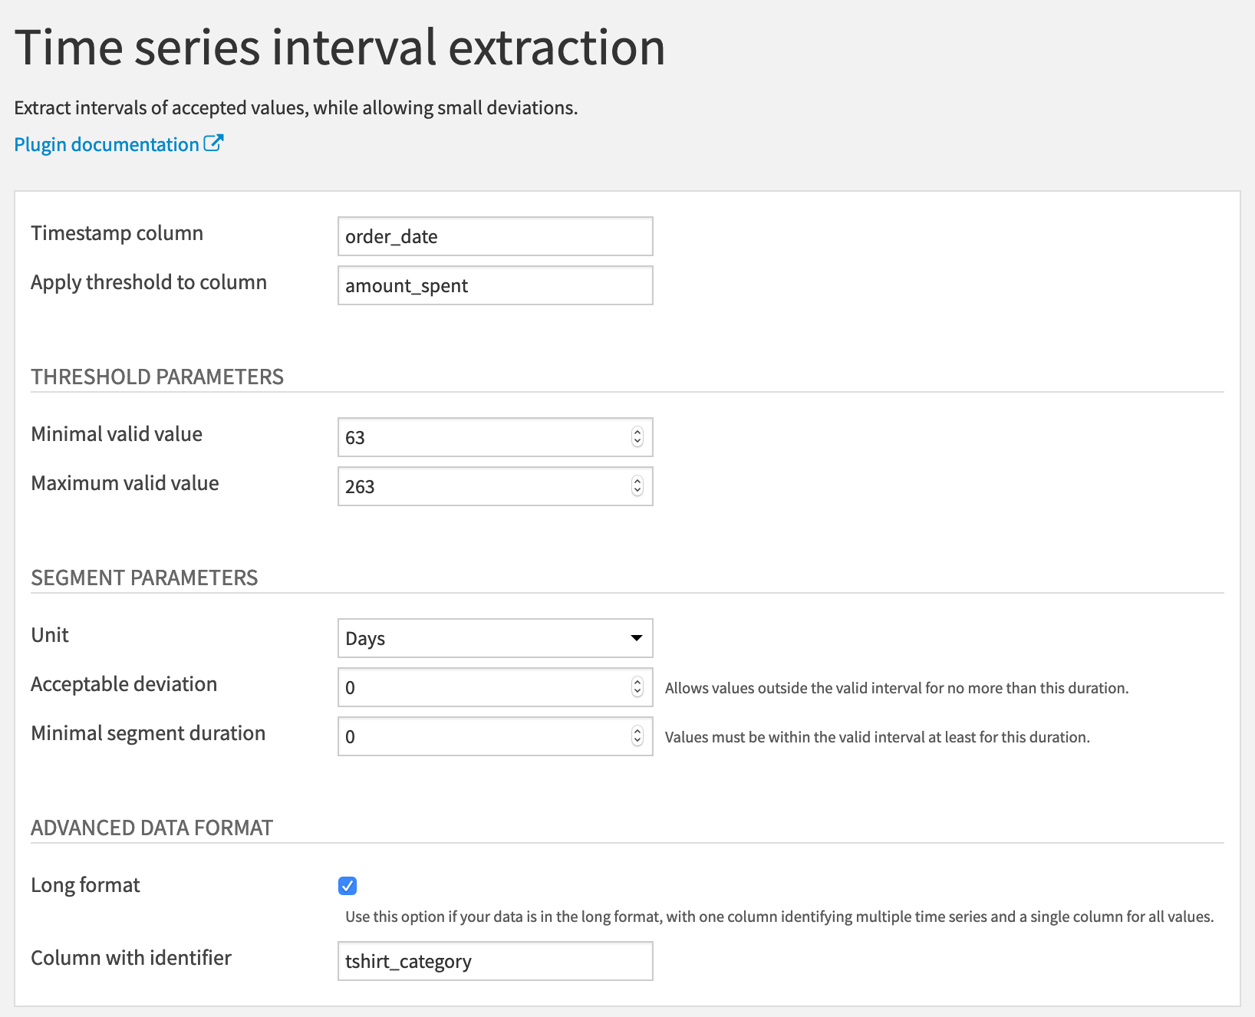Increase Minimal segment duration via up arrow
Screen dimensions: 1255x1017
pyautogui.click(x=637, y=732)
